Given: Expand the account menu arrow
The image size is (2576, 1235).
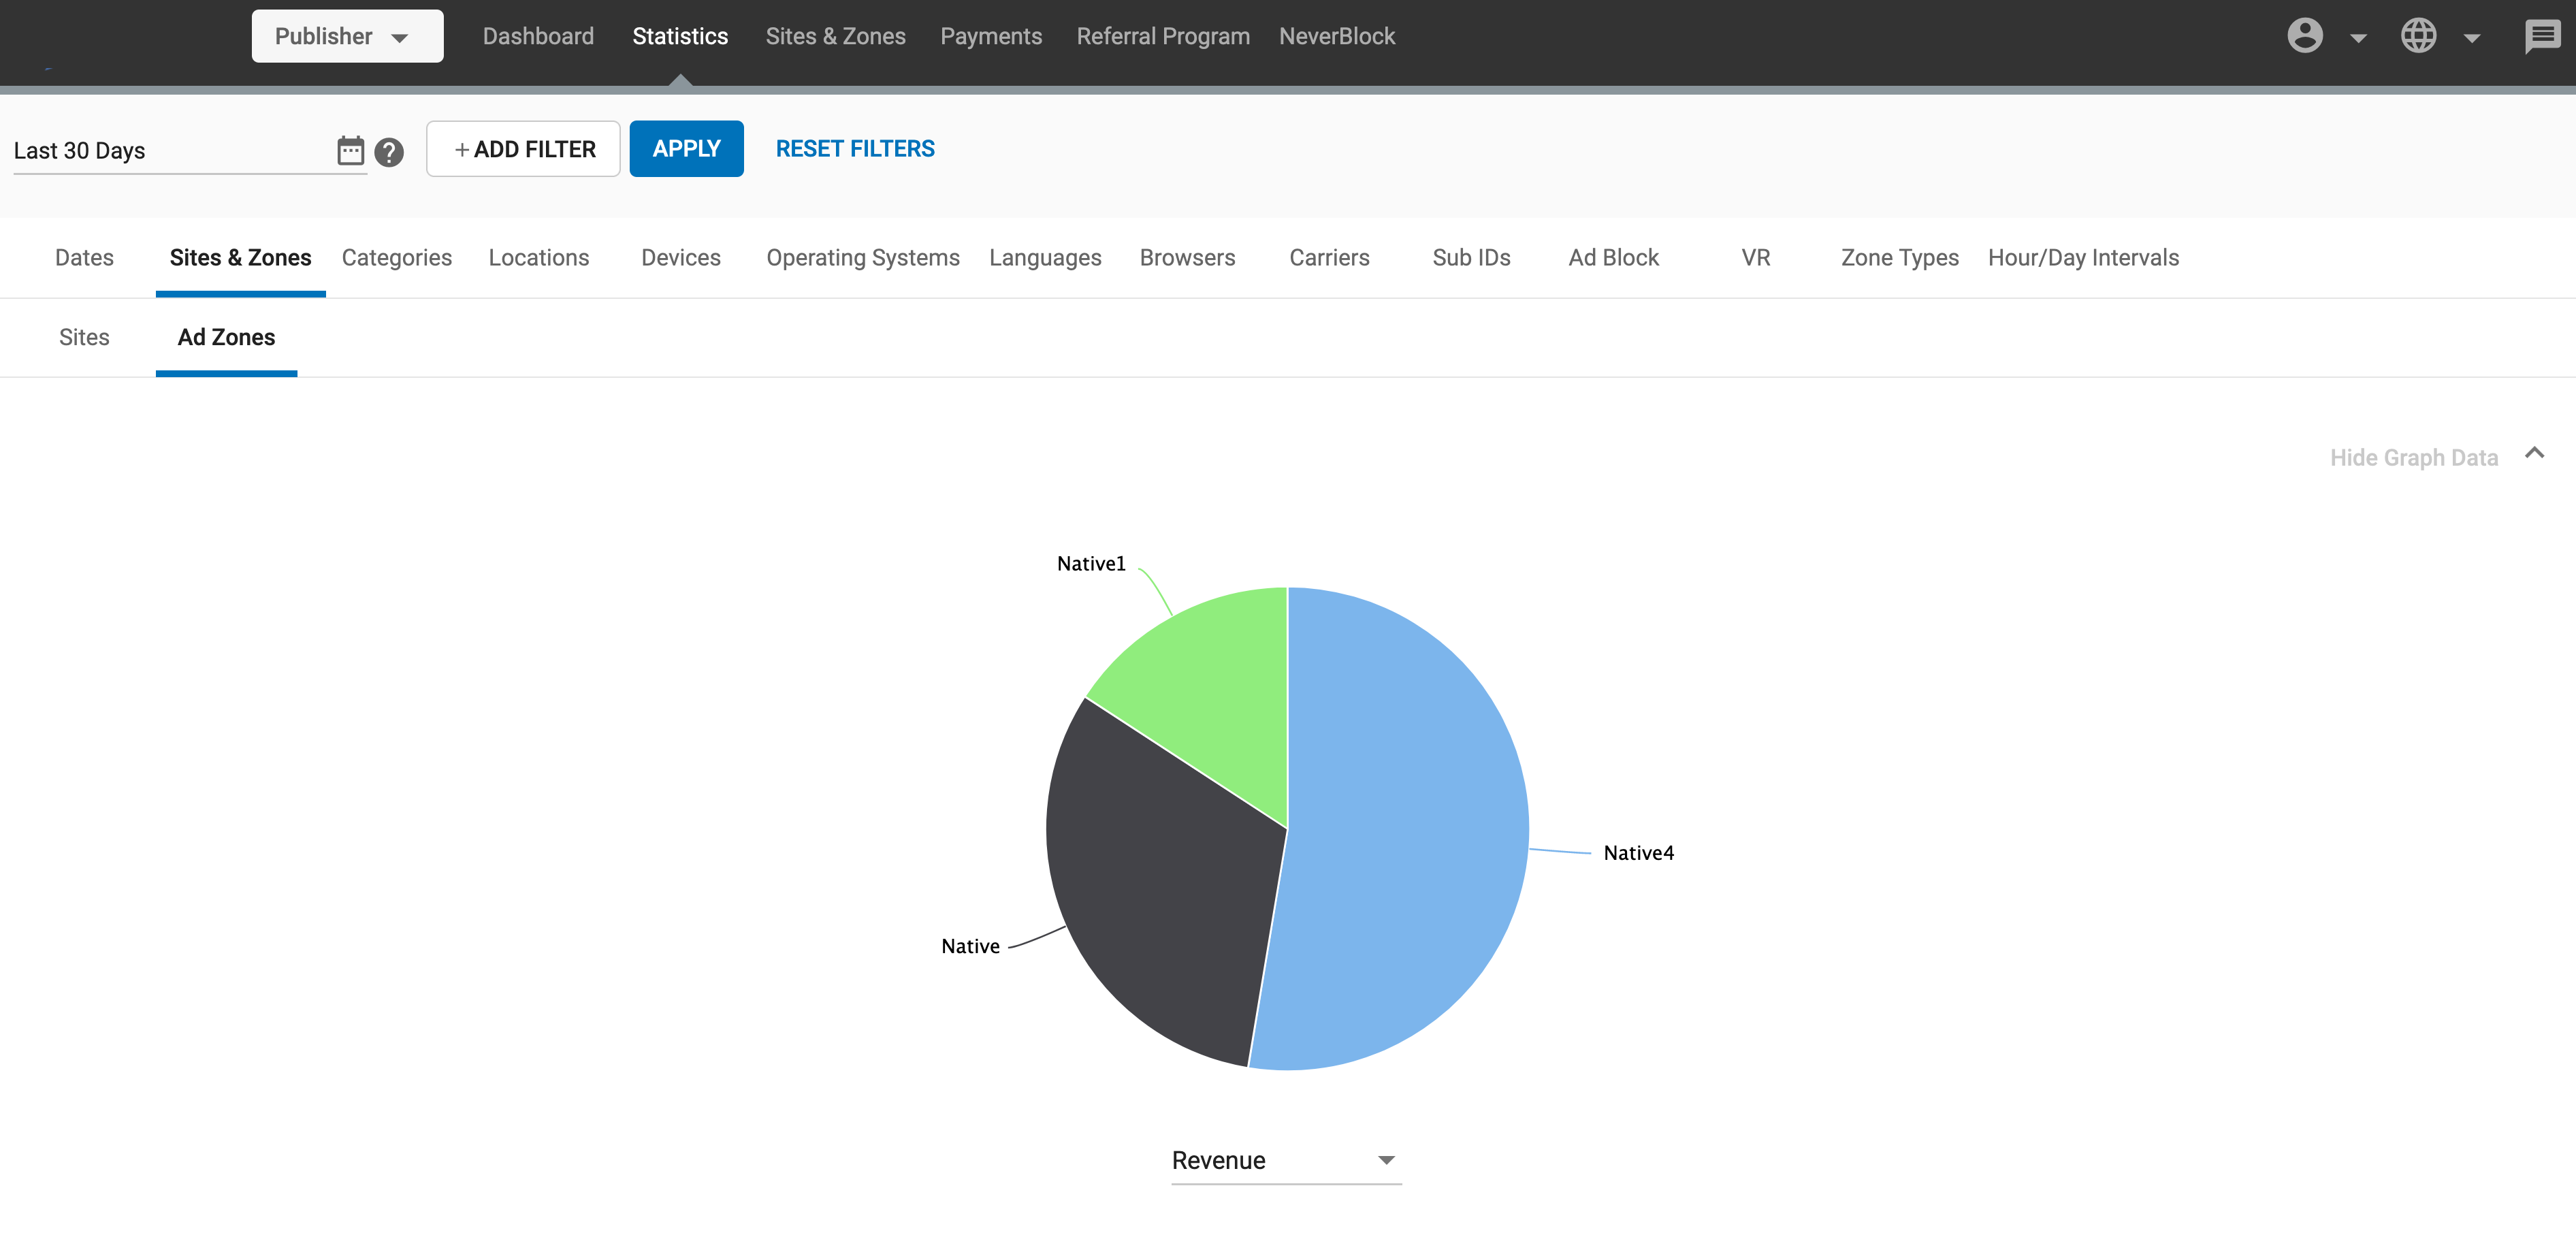Looking at the screenshot, I should tap(2359, 38).
